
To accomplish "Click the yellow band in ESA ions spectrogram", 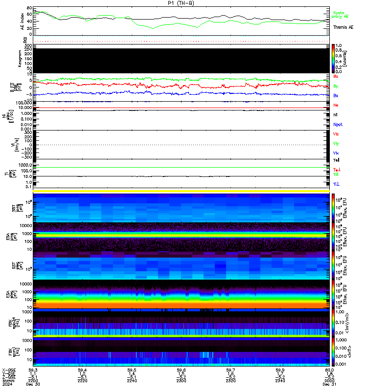I will pos(181,235).
